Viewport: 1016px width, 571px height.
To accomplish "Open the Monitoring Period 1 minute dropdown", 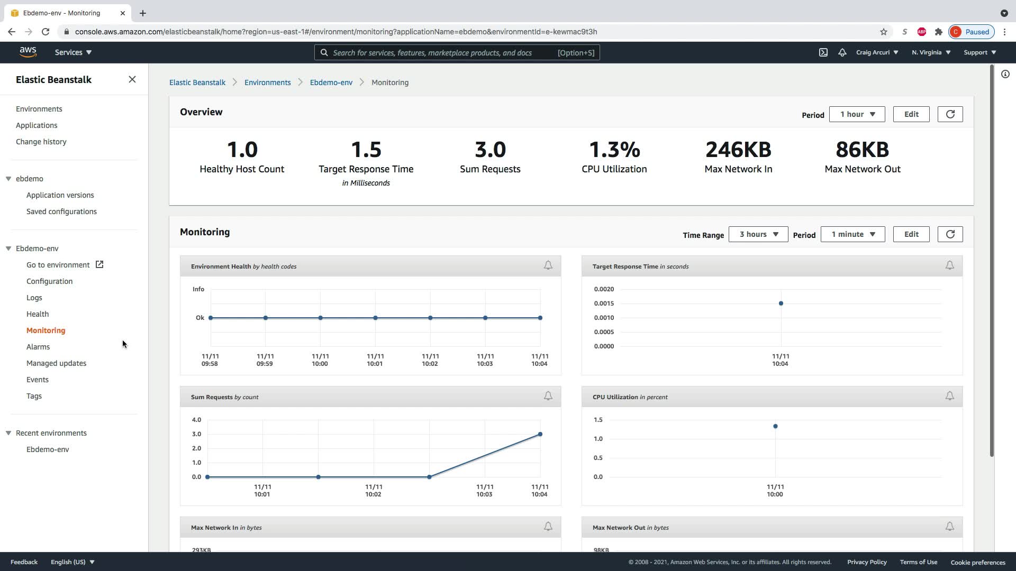I will (x=852, y=234).
